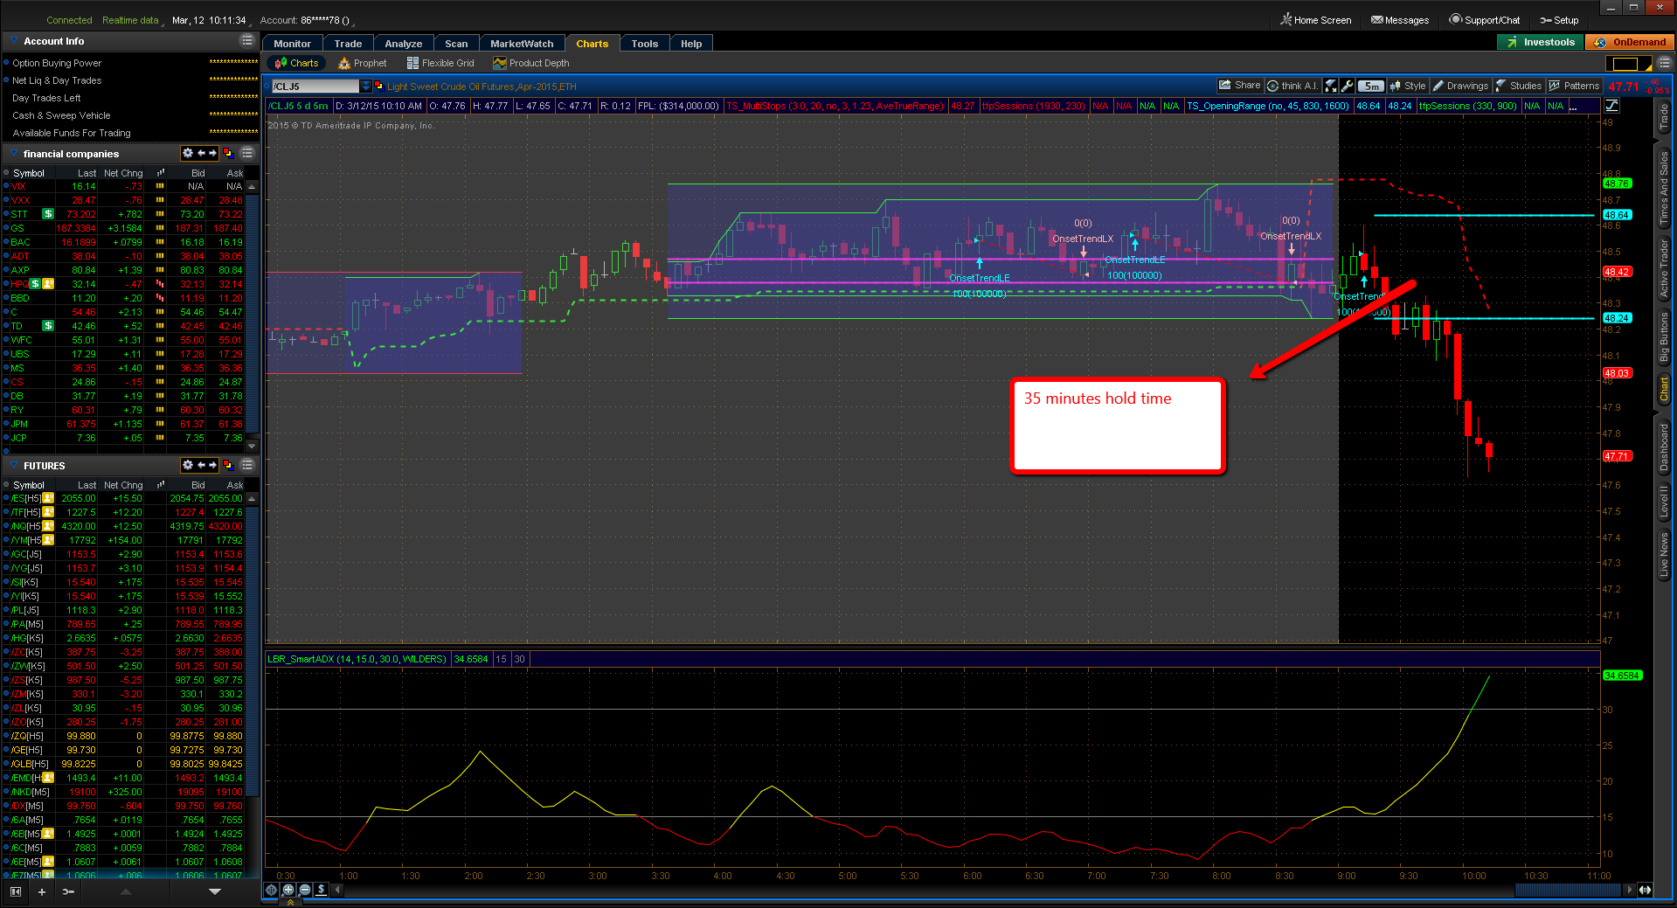Open financial companies watchlist gear settings
The height and width of the screenshot is (908, 1677).
pos(187,153)
